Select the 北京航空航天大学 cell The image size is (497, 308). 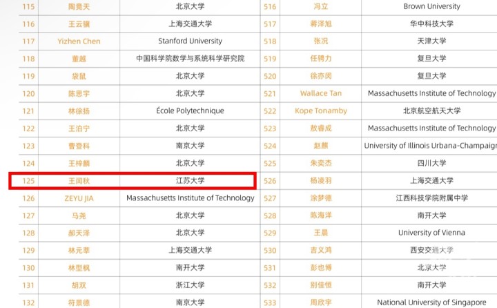coord(432,111)
